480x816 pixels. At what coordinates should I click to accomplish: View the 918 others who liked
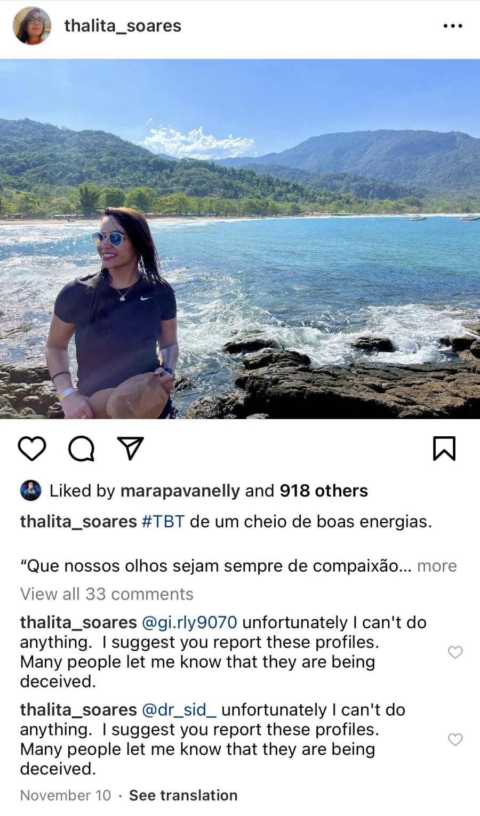pyautogui.click(x=324, y=491)
